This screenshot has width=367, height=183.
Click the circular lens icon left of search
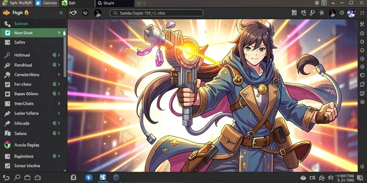click(73, 13)
